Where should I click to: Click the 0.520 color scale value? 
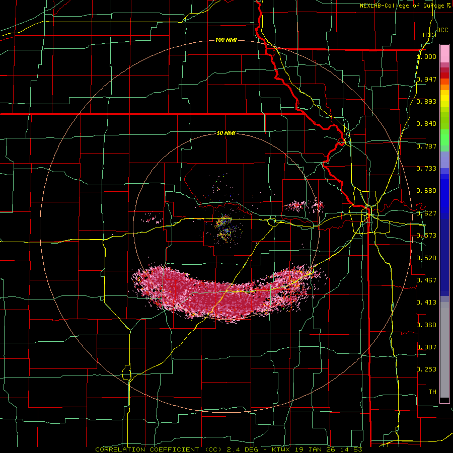[426, 258]
